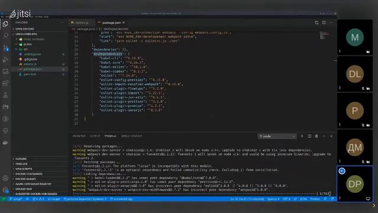
Task: Expand the node_modules folder
Action: point(40,39)
